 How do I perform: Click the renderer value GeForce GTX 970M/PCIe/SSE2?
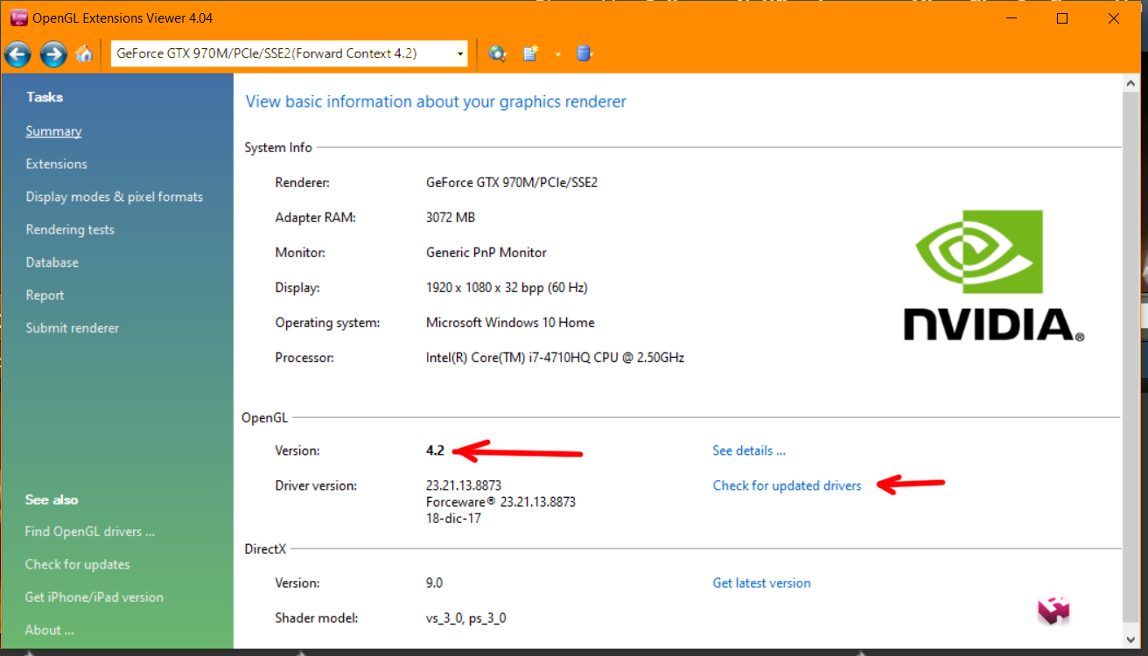tap(512, 183)
